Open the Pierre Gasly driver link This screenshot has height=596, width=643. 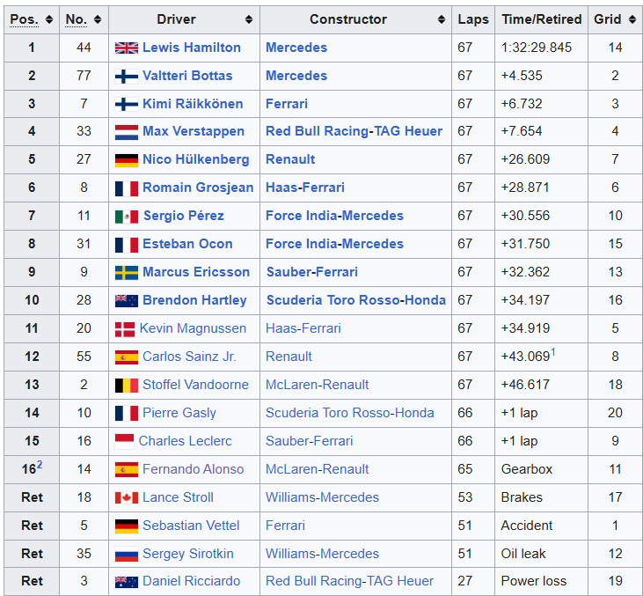[x=179, y=413]
